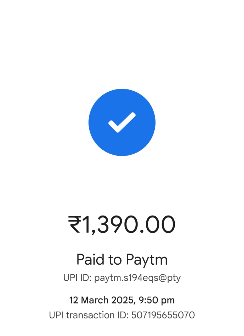Tap the blue payment success circle
The height and width of the screenshot is (336, 244).
coord(122,122)
